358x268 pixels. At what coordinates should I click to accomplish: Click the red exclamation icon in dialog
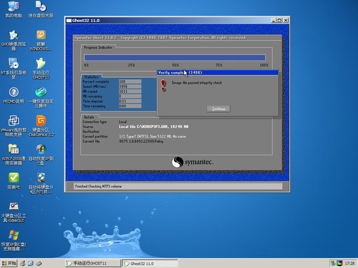pos(163,85)
